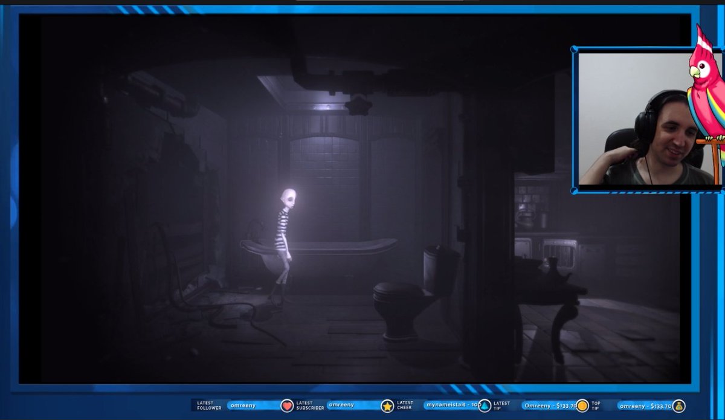This screenshot has width=725, height=420.
Task: Click the 'Latest Cheer' label
Action: [405, 405]
